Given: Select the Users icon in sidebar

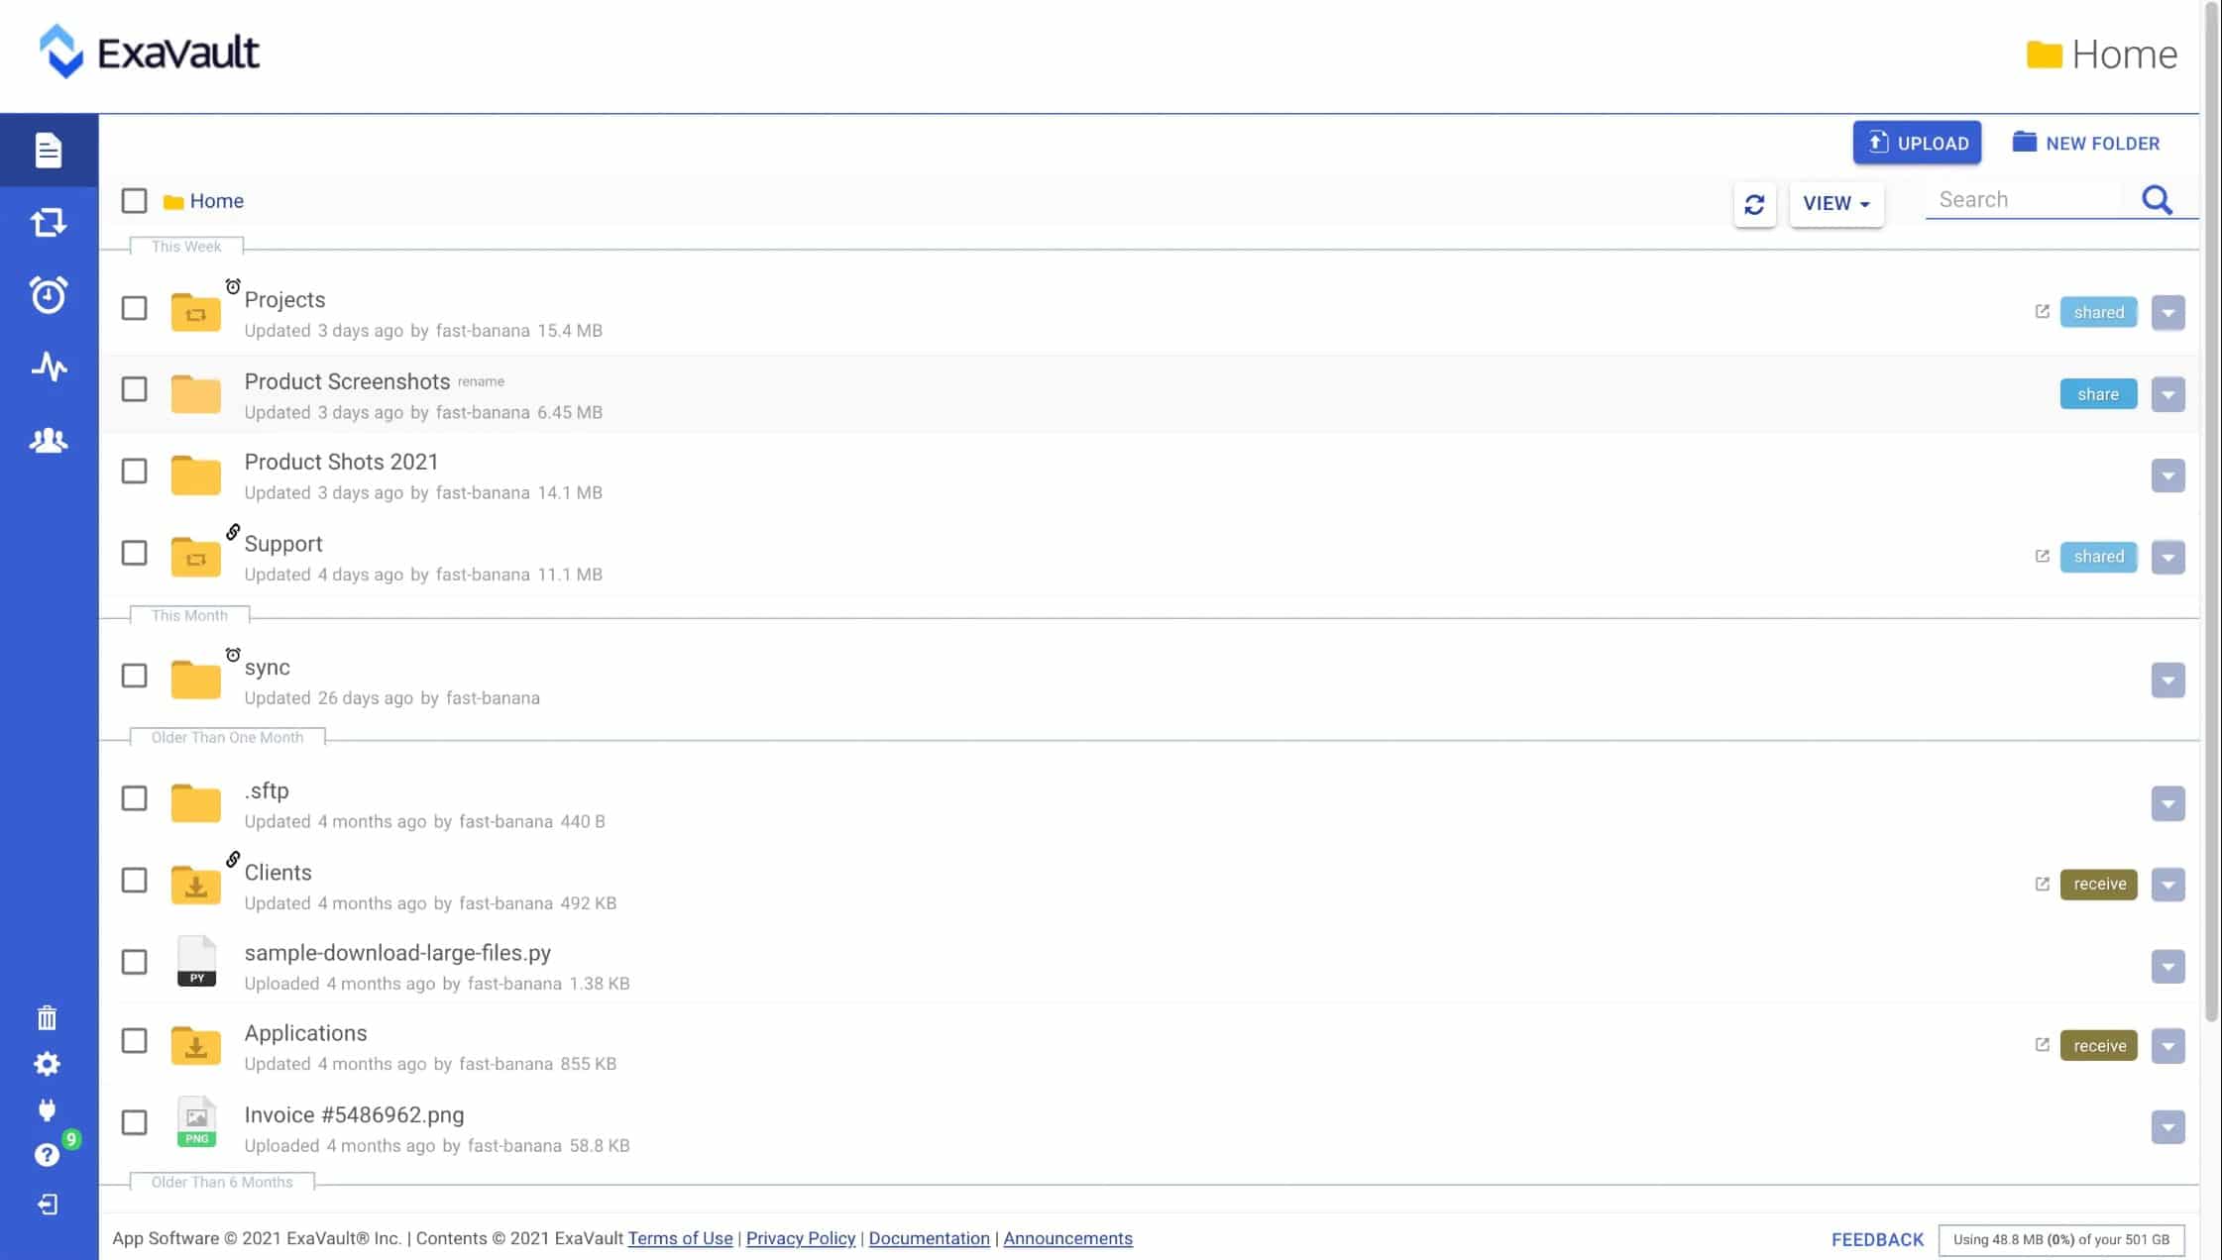Looking at the screenshot, I should [x=48, y=440].
